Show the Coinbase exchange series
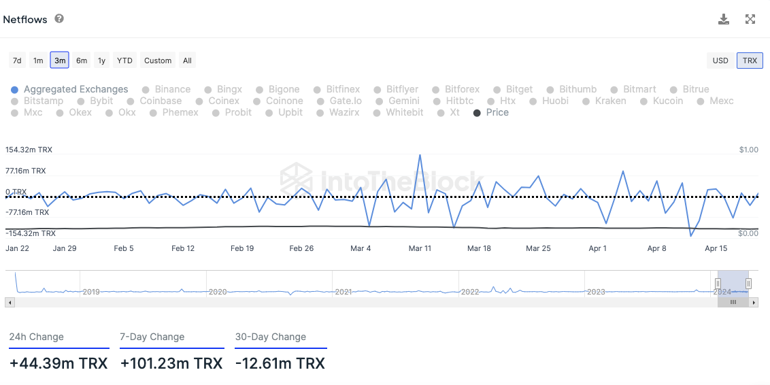Viewport: 770px width, 385px height. [154, 101]
